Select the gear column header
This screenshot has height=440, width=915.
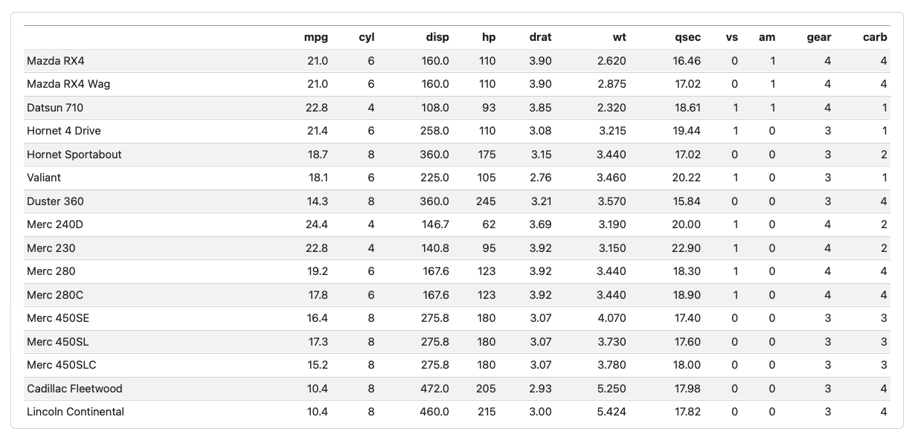coord(819,37)
